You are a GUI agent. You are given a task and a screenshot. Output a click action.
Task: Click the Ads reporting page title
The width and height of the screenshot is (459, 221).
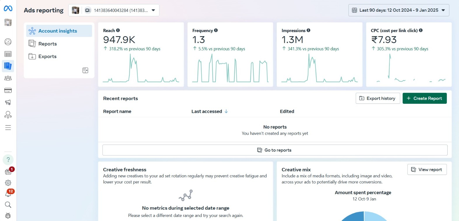point(44,10)
